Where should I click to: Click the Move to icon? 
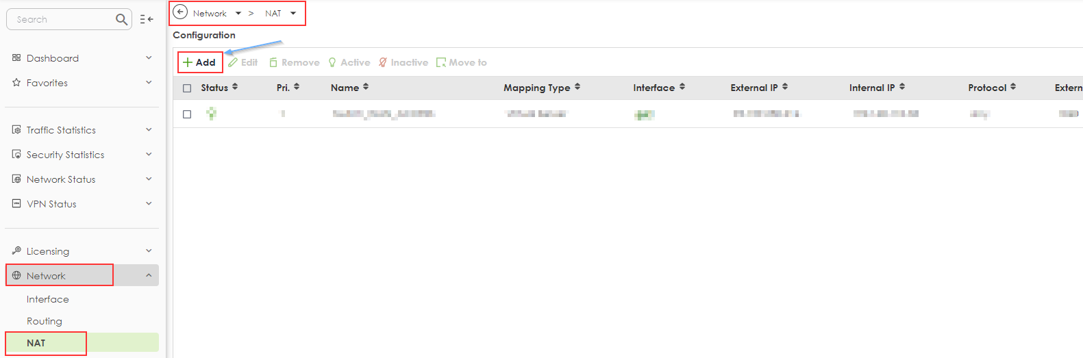[441, 62]
